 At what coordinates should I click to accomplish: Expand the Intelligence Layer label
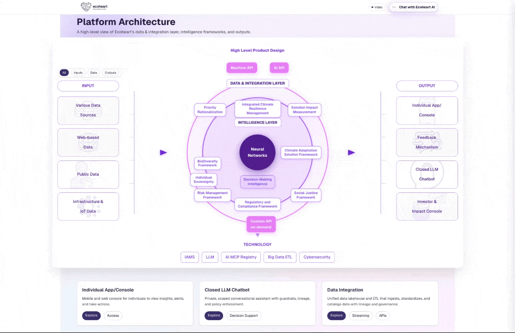tap(257, 122)
